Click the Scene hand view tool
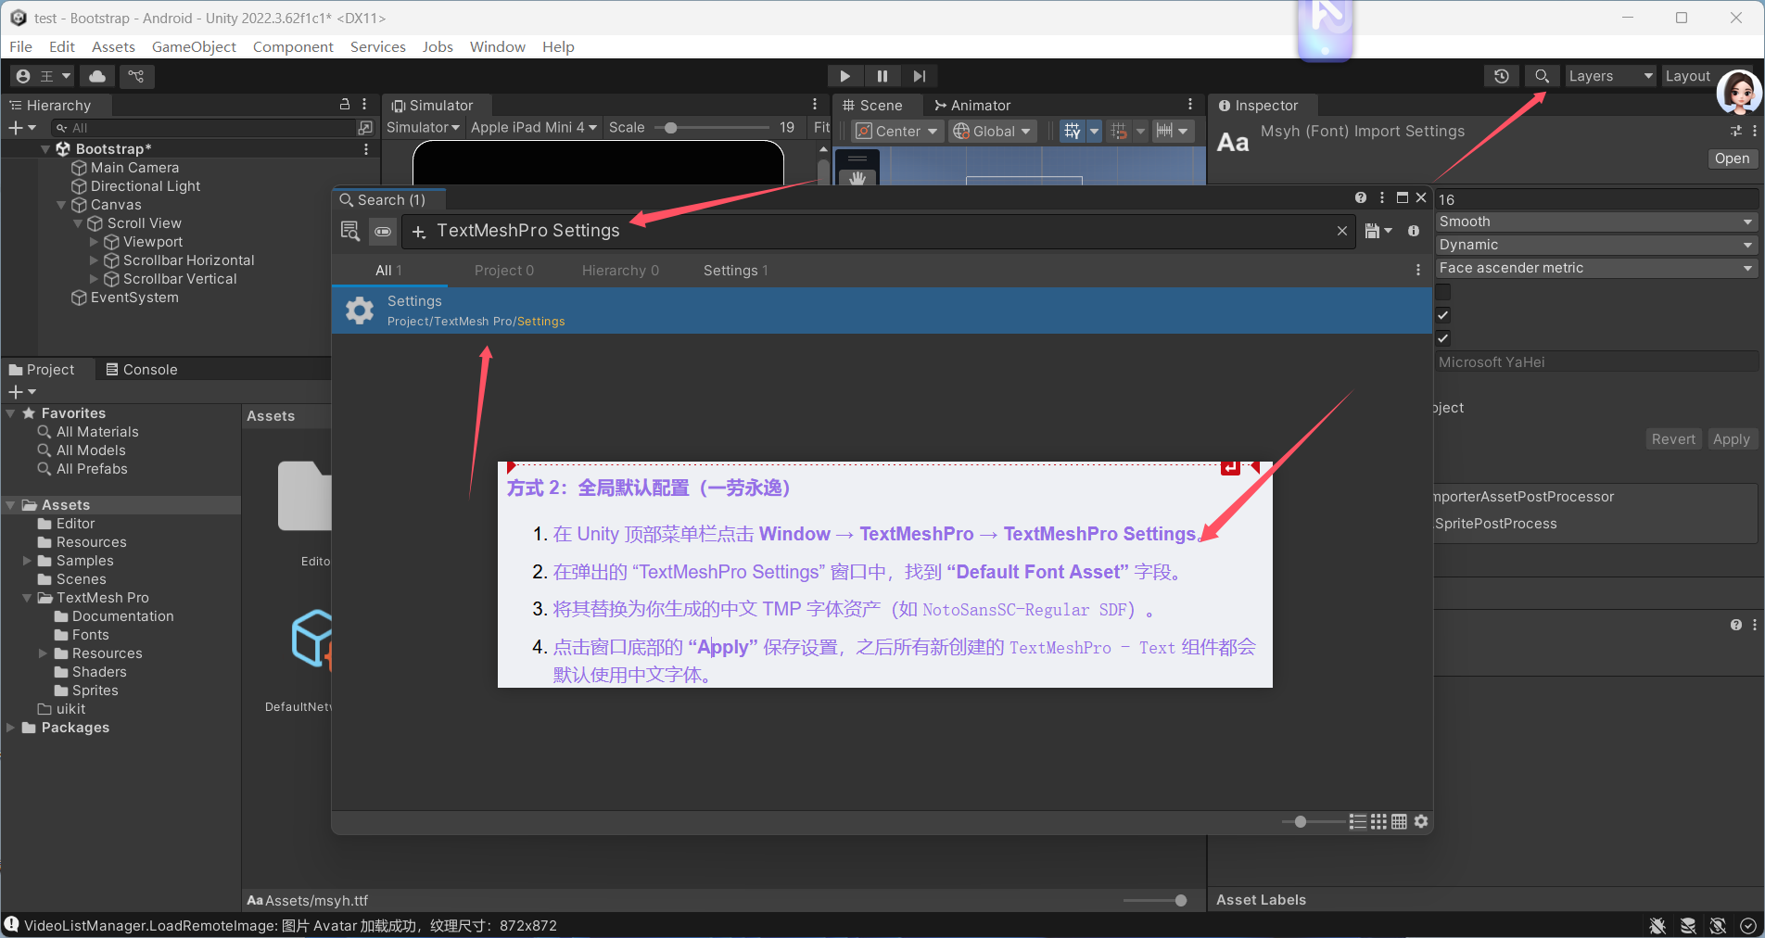Screen dimensions: 1765x938 coord(857,177)
